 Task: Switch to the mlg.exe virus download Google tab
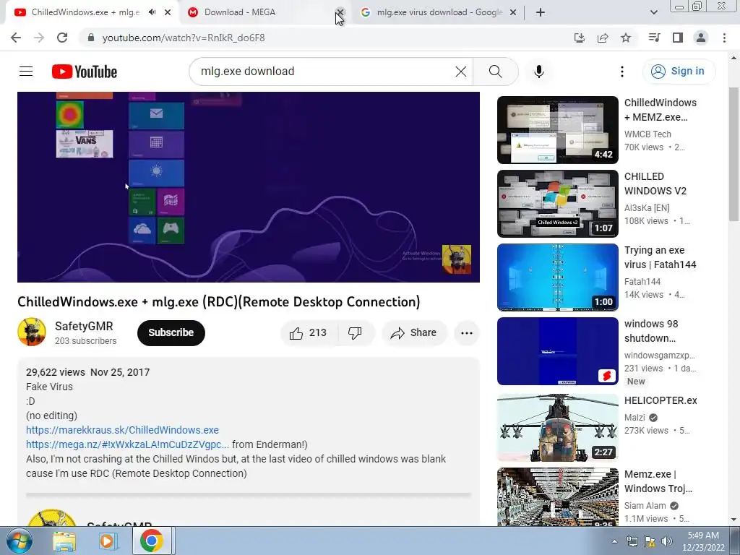point(439,12)
